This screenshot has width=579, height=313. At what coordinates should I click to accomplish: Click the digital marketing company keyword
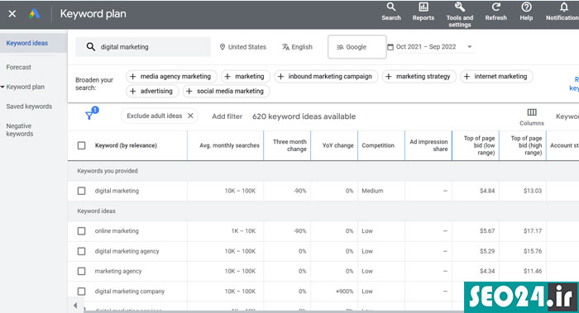(x=129, y=292)
